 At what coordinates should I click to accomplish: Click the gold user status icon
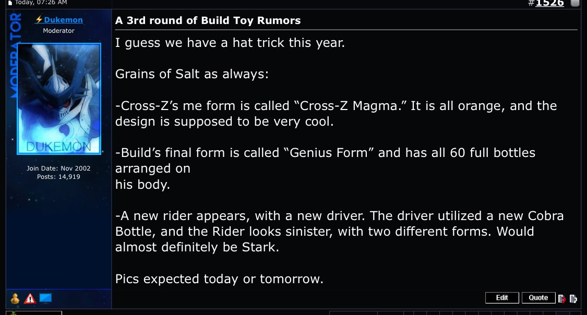click(15, 299)
